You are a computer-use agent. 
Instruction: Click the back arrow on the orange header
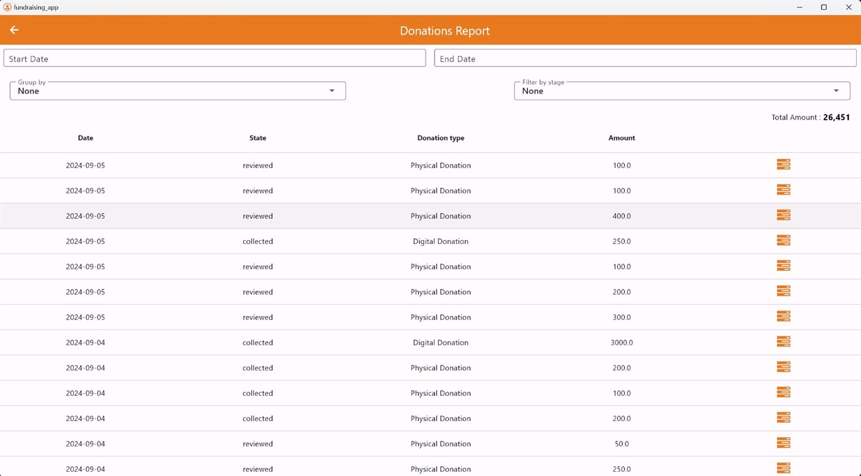tap(14, 30)
